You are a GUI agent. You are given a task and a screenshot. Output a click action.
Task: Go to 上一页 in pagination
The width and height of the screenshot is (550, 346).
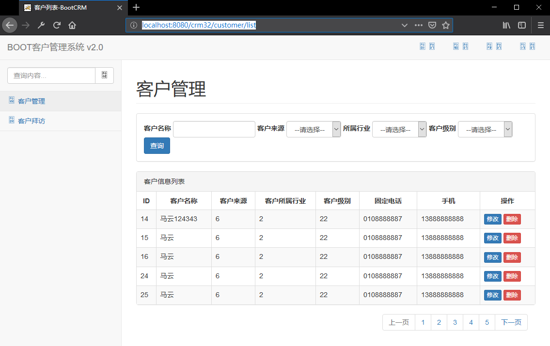tap(399, 322)
